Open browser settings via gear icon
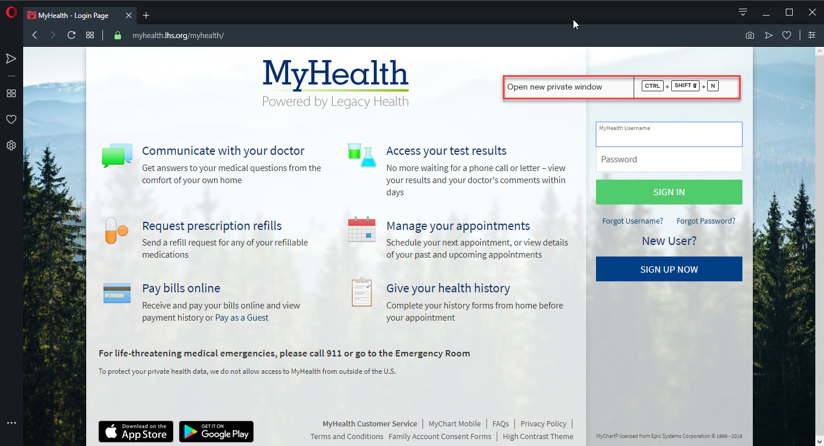The image size is (824, 446). 11,145
